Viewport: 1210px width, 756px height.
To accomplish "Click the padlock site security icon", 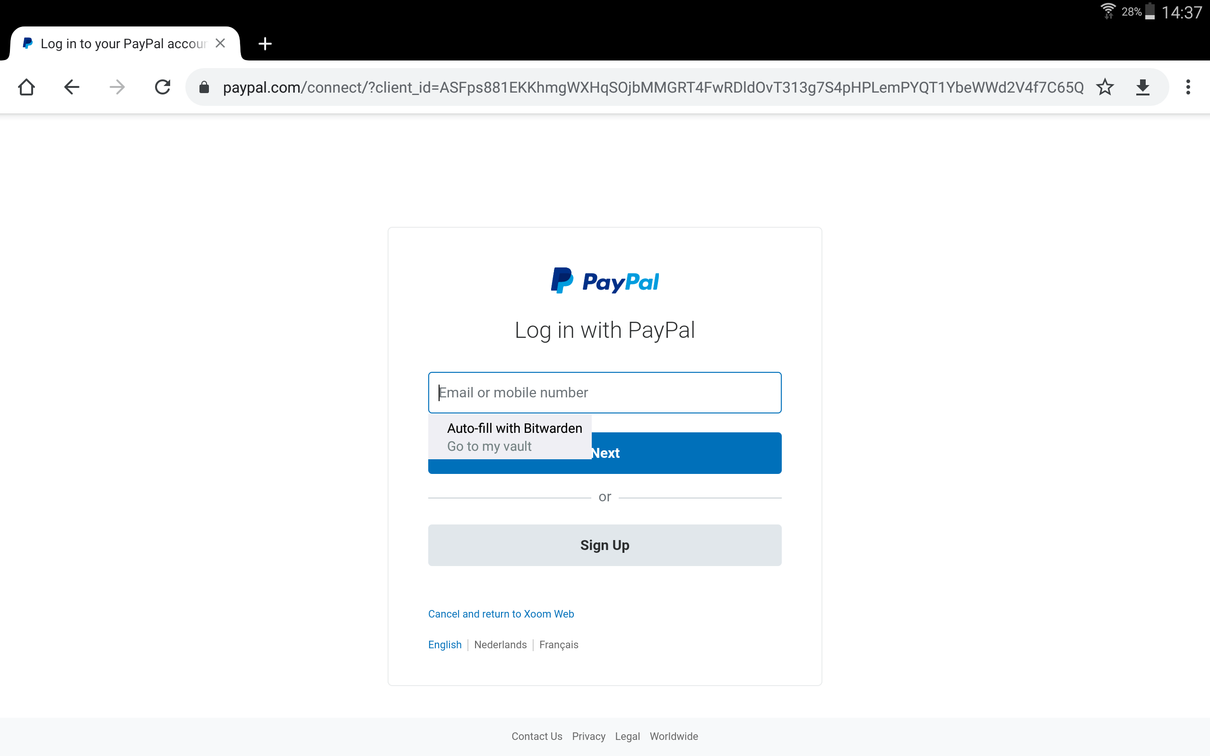I will 204,87.
